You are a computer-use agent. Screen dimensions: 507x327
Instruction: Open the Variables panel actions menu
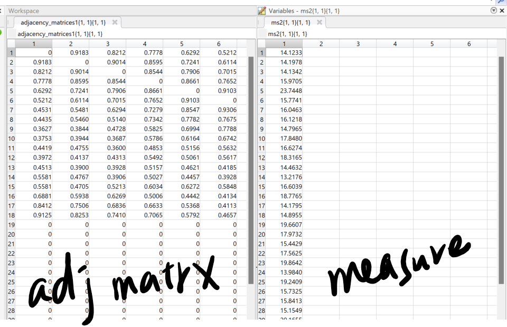click(x=494, y=11)
